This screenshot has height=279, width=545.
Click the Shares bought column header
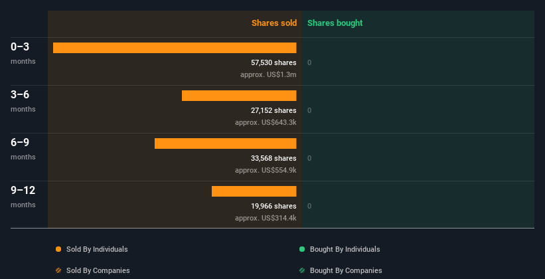335,23
